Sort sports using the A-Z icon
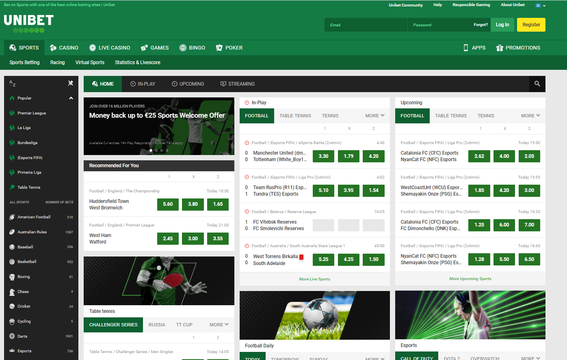Image resolution: width=567 pixels, height=360 pixels. point(13,83)
